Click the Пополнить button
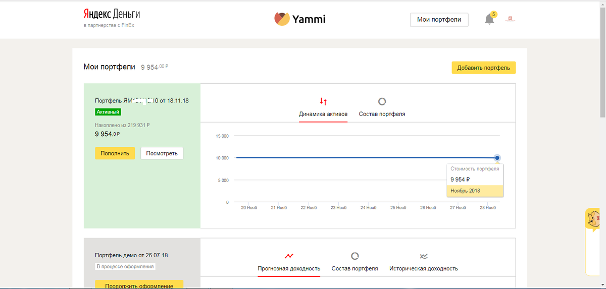This screenshot has height=289, width=606. 115,153
